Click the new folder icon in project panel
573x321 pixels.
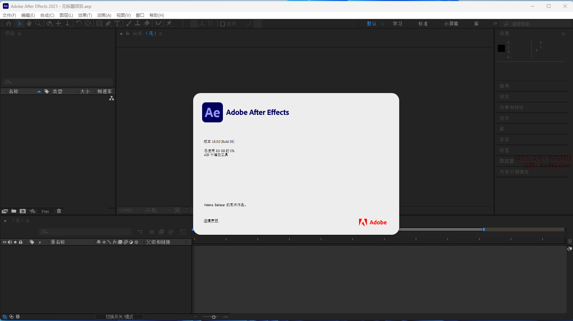(x=14, y=211)
